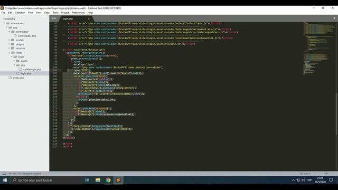Open the notification center icon
The width and height of the screenshot is (338, 190).
331,180
